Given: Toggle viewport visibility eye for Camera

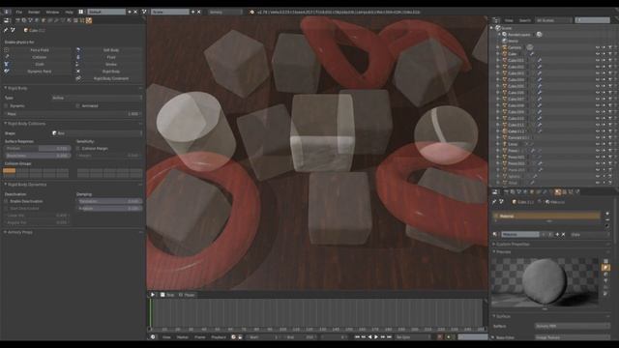Looking at the screenshot, I should [598, 47].
